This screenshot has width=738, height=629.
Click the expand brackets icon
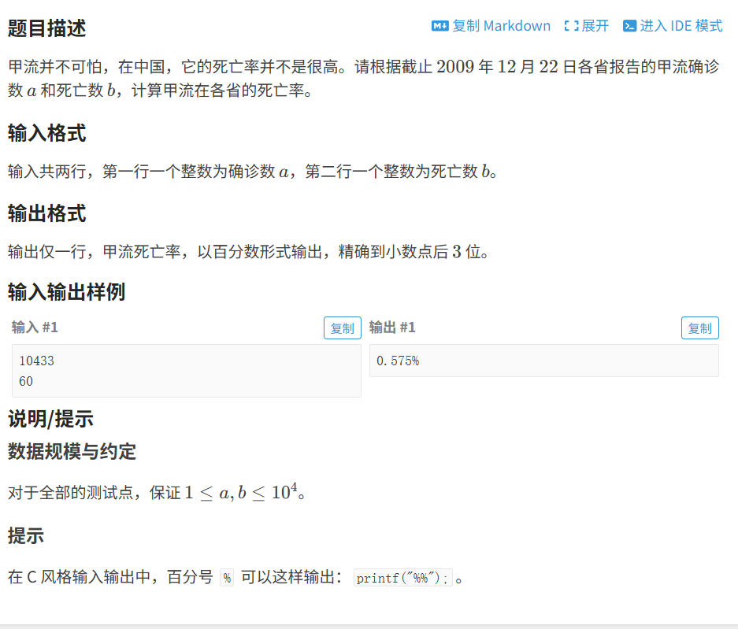pyautogui.click(x=571, y=26)
